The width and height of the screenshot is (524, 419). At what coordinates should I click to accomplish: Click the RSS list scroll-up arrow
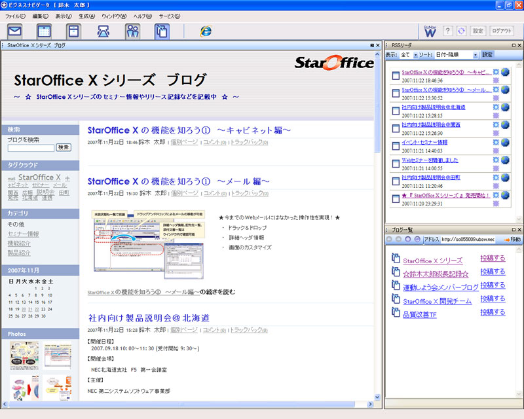(519, 65)
